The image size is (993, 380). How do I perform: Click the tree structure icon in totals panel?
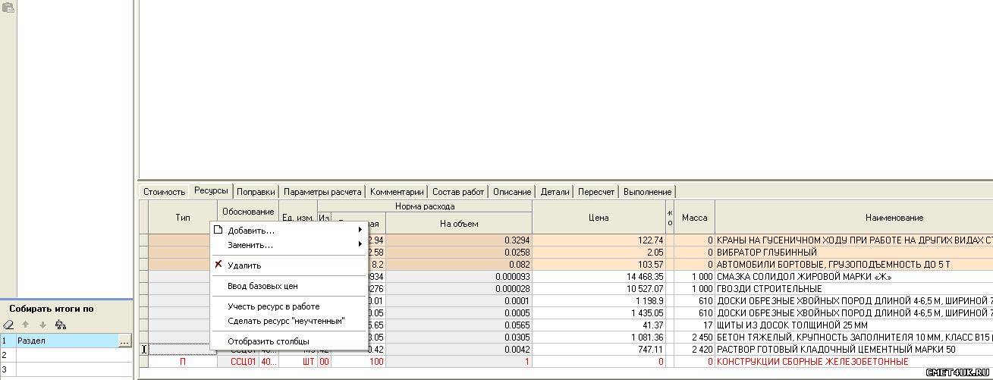[61, 325]
